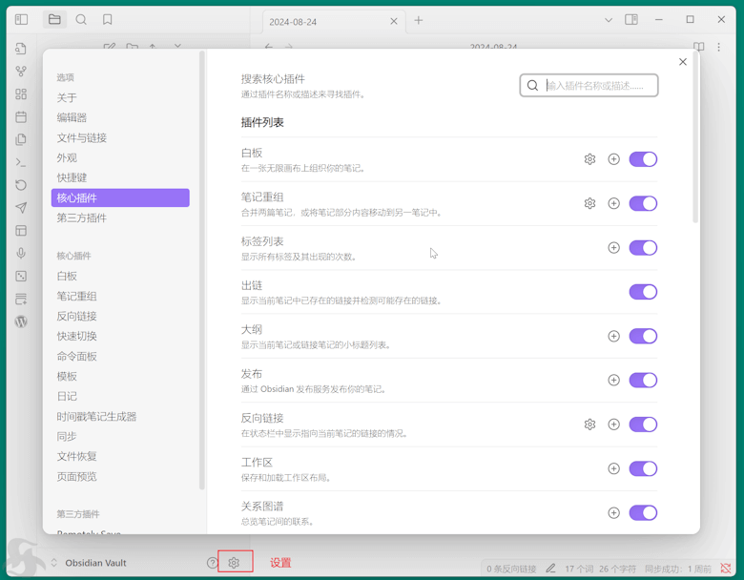Image resolution: width=744 pixels, height=580 pixels.
Task: Click the dice random note icon
Action: pyautogui.click(x=21, y=277)
